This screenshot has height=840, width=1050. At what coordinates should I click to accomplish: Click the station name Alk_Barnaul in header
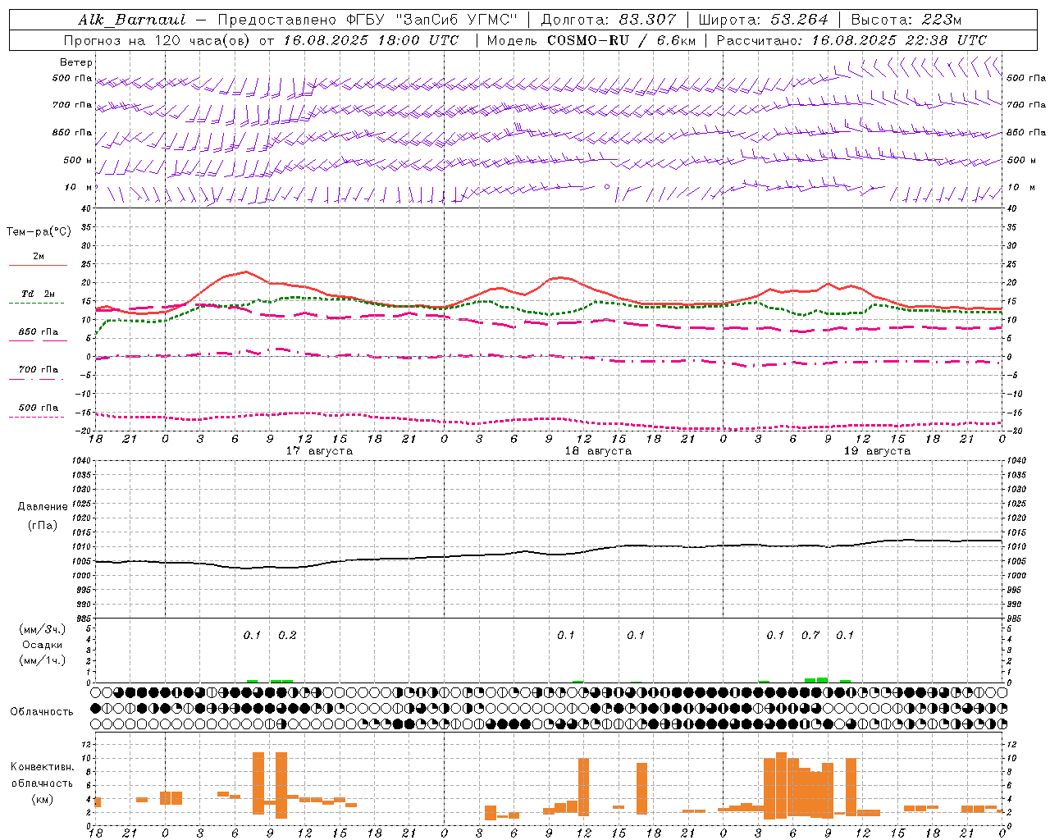(x=132, y=20)
